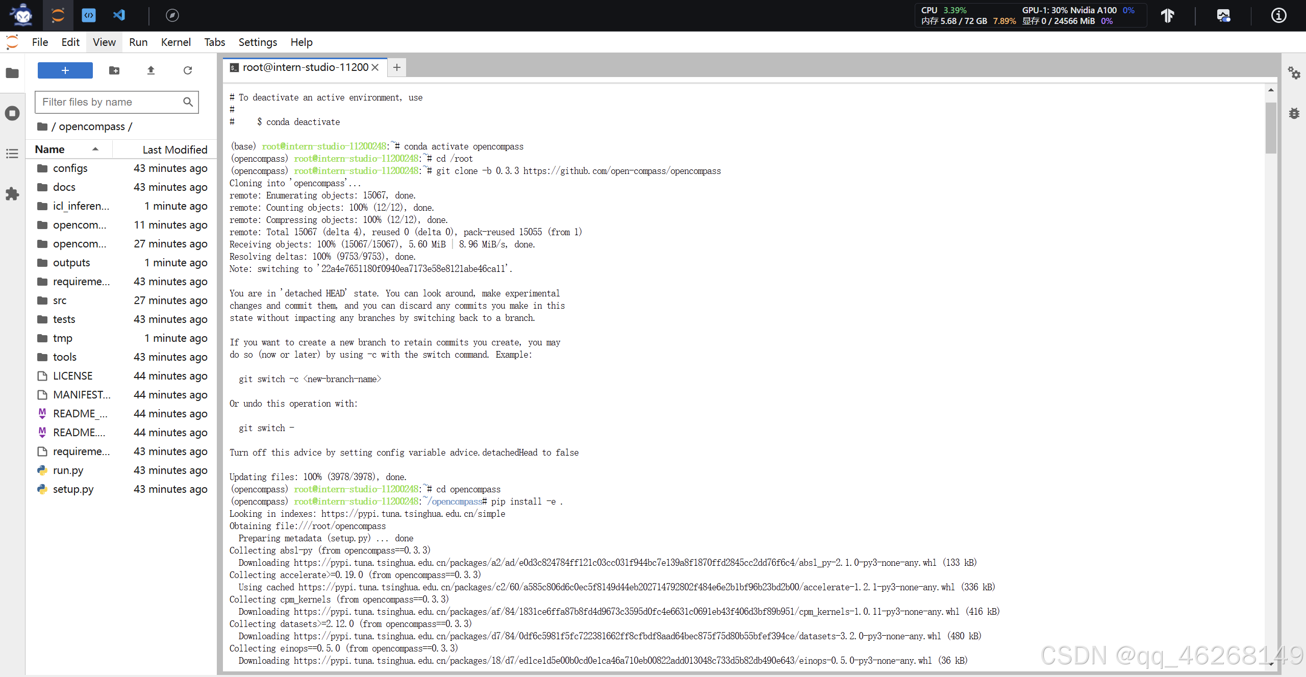1306x677 pixels.
Task: Open the Table of Contents sidebar panel
Action: 12,154
